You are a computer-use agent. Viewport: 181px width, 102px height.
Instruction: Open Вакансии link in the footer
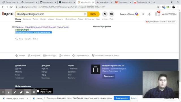[x=72, y=72]
